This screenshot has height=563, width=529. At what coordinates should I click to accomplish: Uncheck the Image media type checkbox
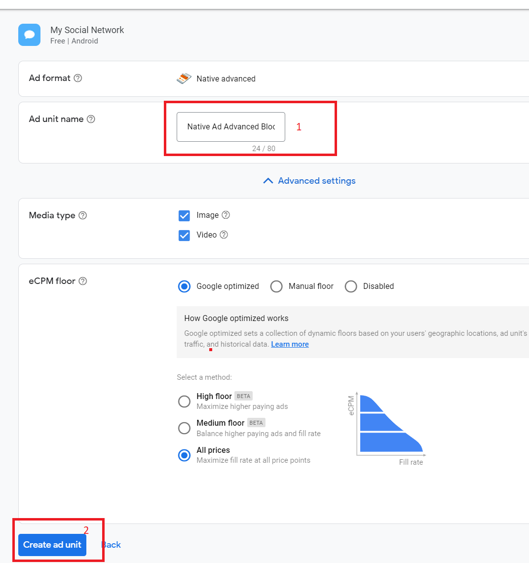click(x=184, y=215)
